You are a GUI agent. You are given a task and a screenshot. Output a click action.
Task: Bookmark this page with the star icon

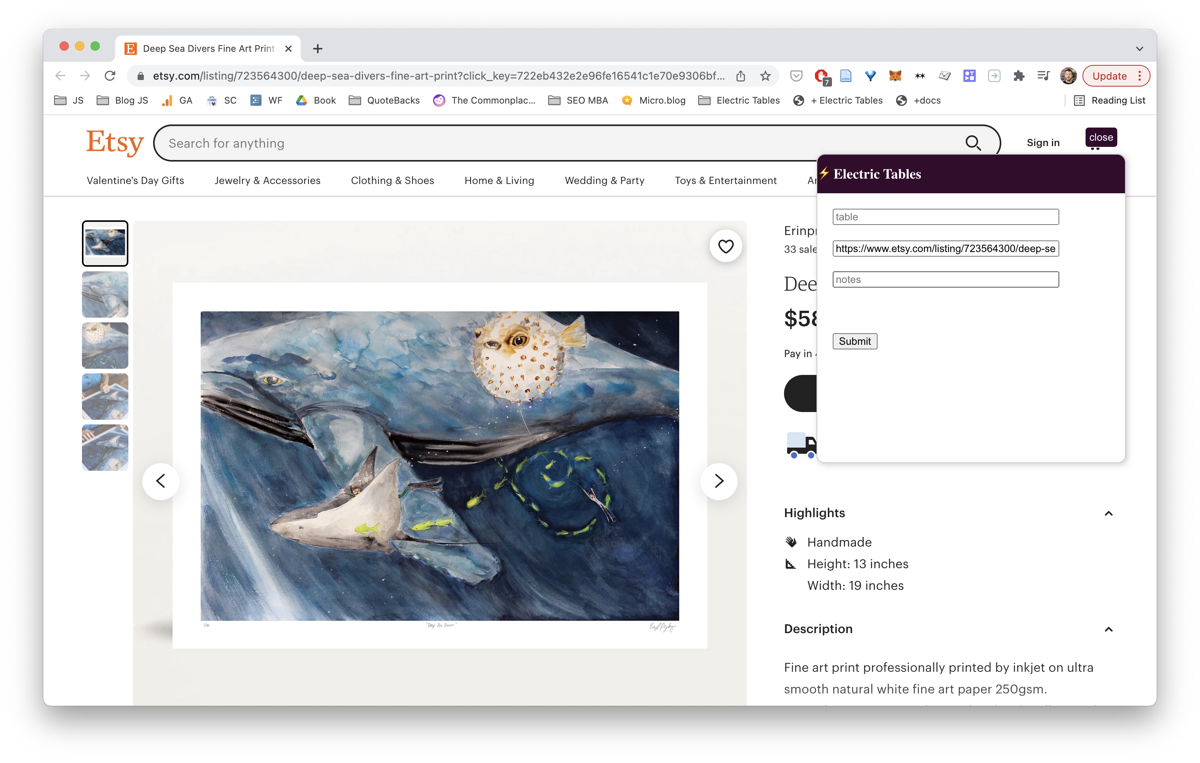pos(765,76)
